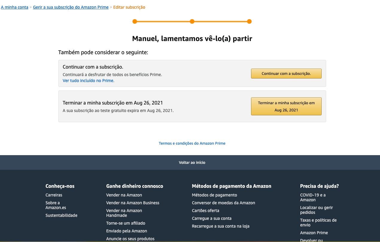Viewport: 380px width, 242px height.
Task: Click 'Terminar a minha subscrição em Aug 26, 2021' button
Action: [x=286, y=106]
